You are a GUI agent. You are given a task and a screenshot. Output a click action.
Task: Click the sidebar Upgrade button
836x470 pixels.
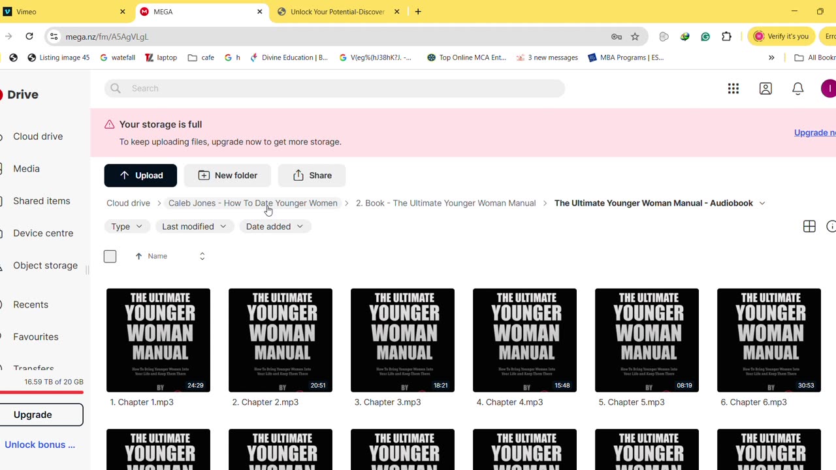pyautogui.click(x=42, y=415)
